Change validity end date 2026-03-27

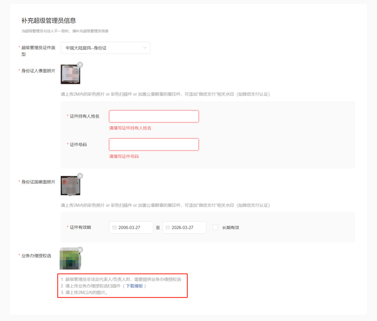pos(184,228)
